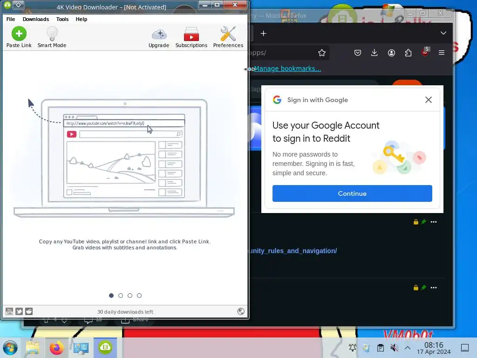
Task: Switch to Firefox on taskbar
Action: click(56, 348)
